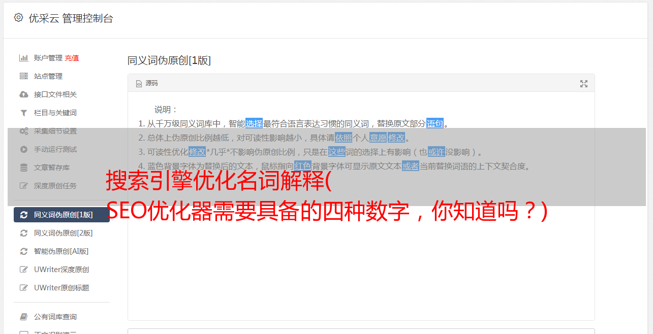Click the filter icon for 栏目与关键词
This screenshot has width=653, height=334.
point(23,113)
